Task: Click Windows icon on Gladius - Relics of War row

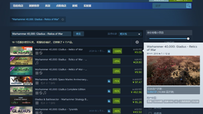Action: point(37,53)
